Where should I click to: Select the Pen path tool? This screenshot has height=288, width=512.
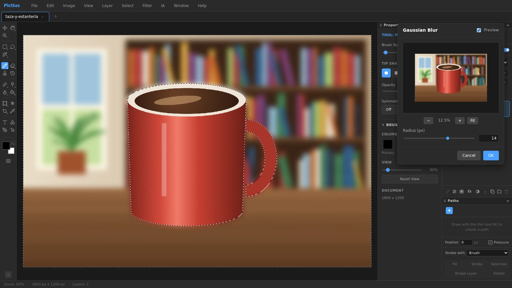pos(5,130)
